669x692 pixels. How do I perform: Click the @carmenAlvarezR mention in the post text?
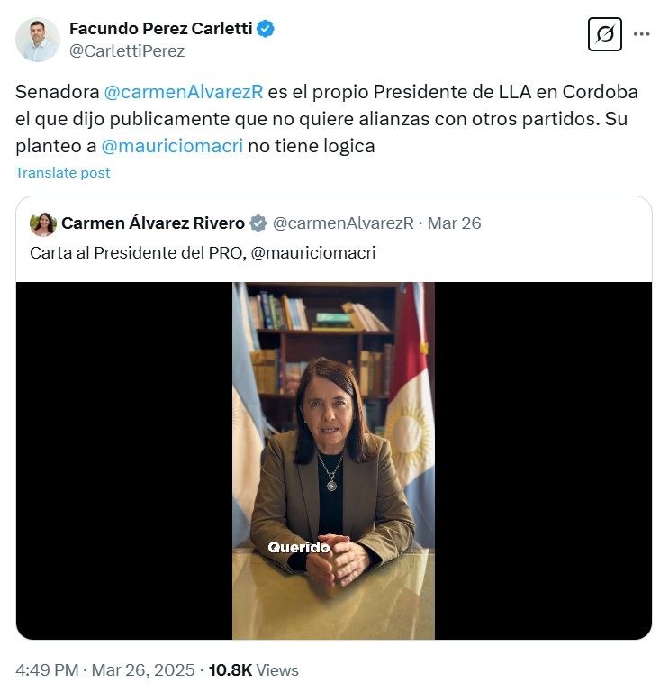click(x=184, y=93)
